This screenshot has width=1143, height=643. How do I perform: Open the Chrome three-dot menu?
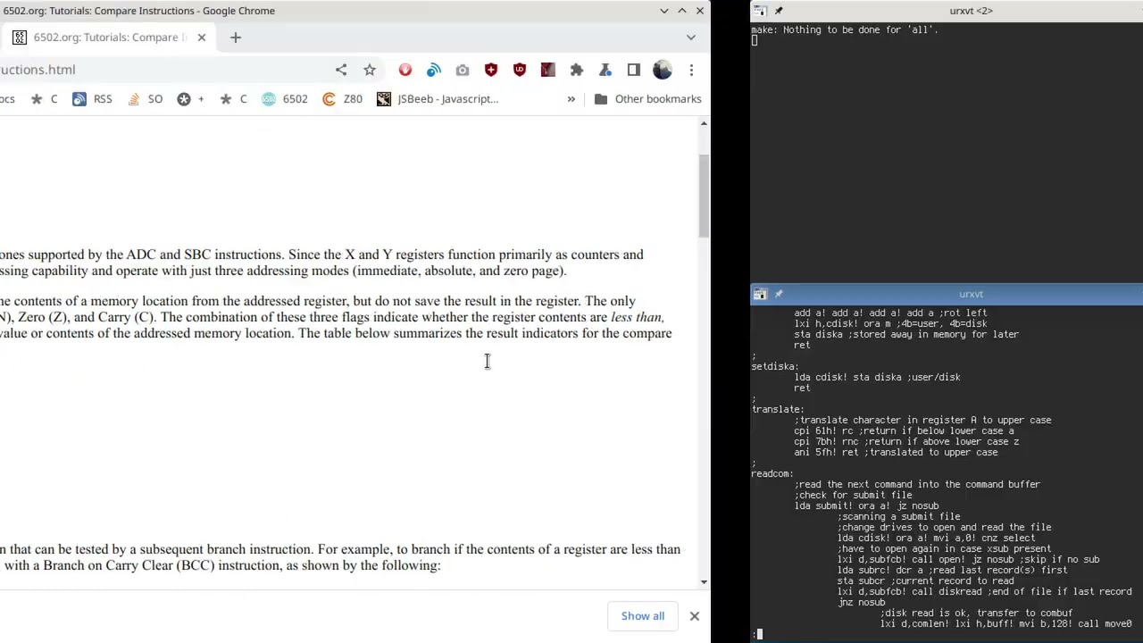[x=691, y=70]
